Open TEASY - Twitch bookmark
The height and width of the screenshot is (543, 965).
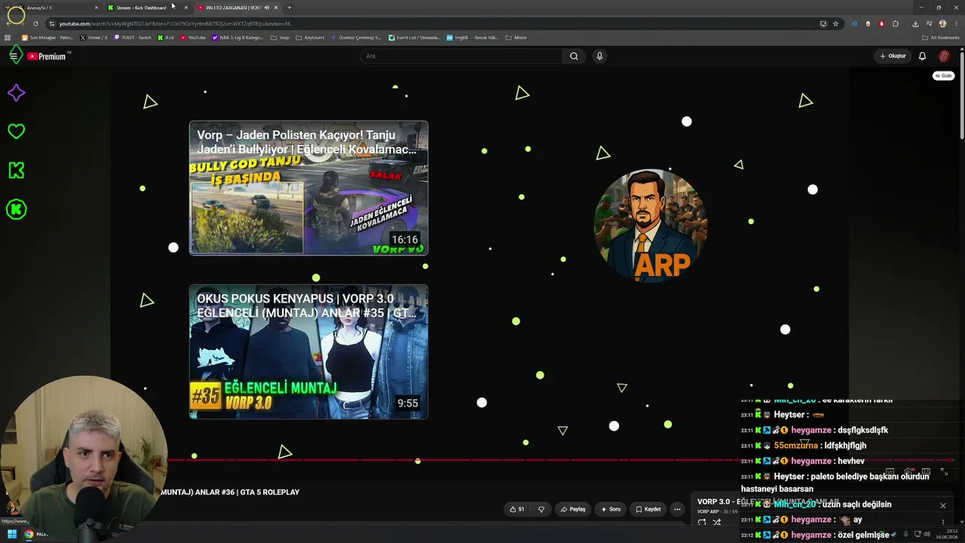133,37
